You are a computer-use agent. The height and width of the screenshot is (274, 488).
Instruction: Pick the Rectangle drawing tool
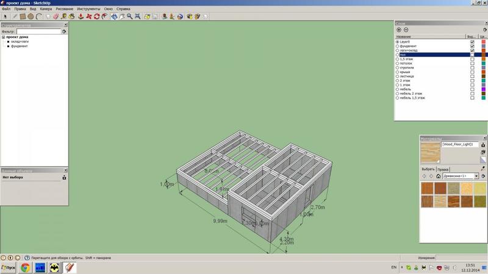click(23, 16)
